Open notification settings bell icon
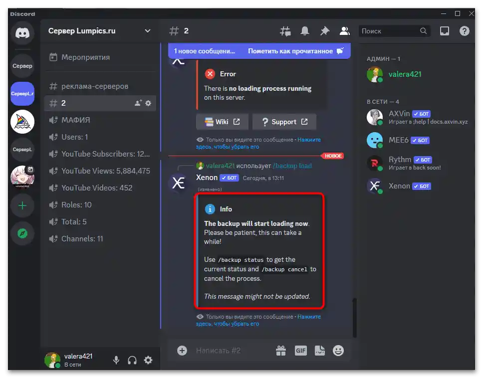The image size is (483, 378). (x=305, y=31)
